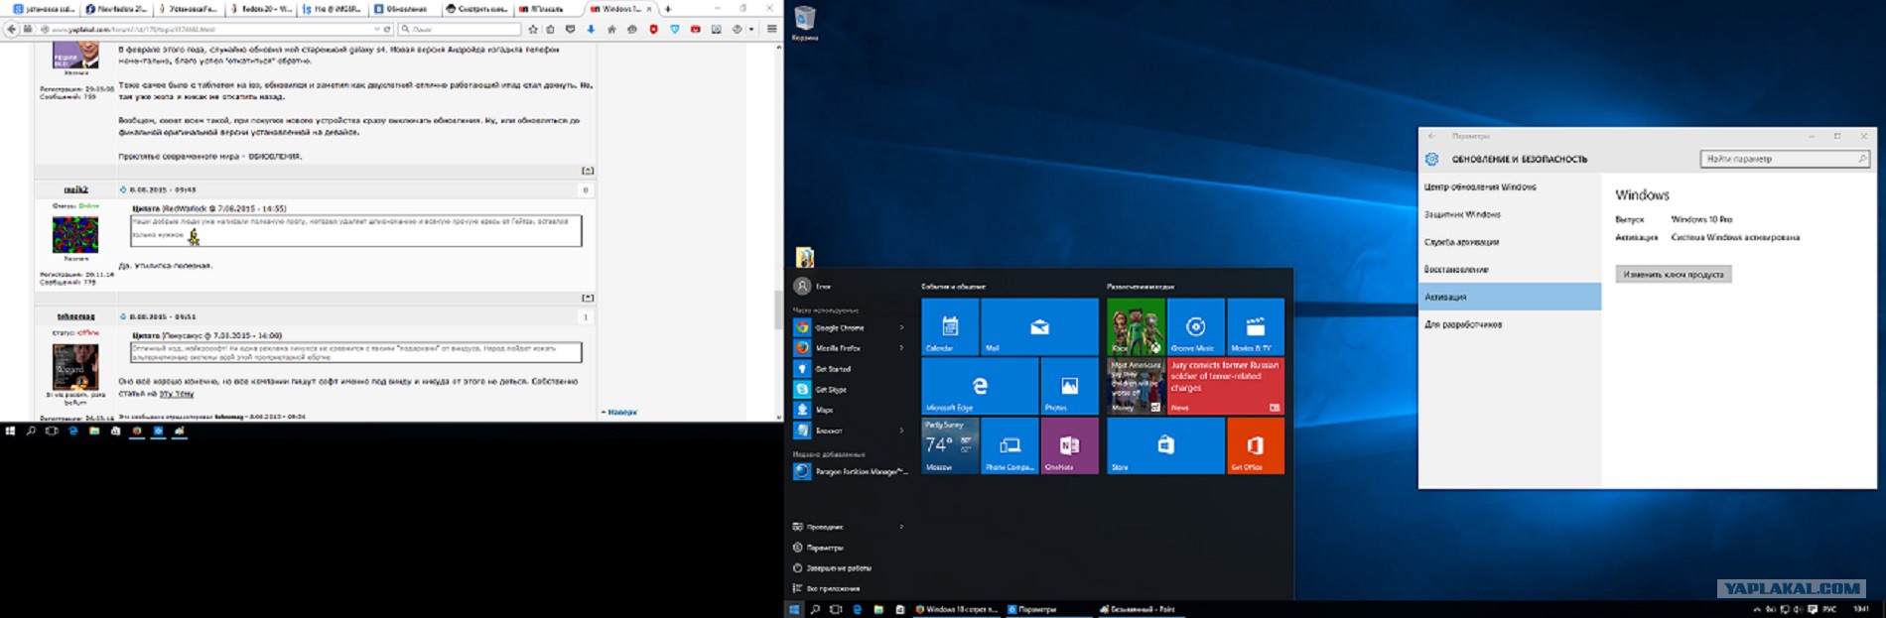
Task: Click the Firefox back arrow button
Action: [x=12, y=30]
